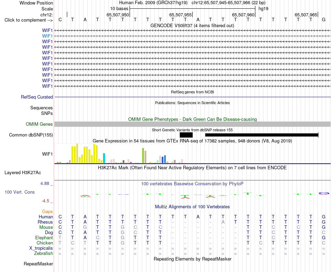Click the orange Gaps label
Screen dimensions: 331x272
click(47, 211)
